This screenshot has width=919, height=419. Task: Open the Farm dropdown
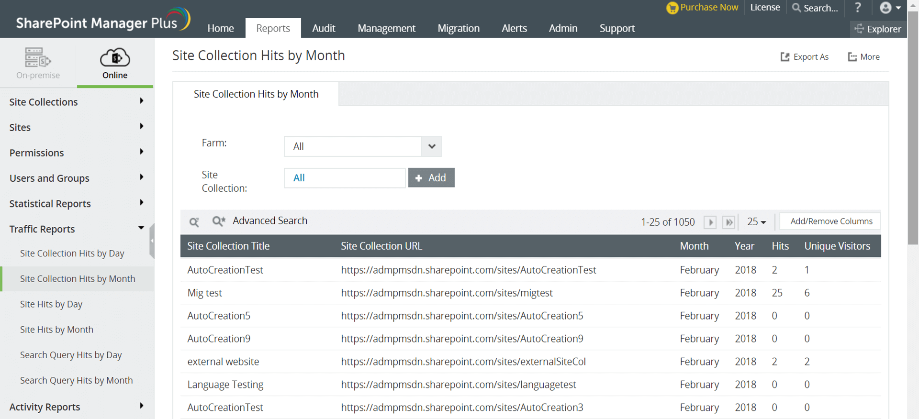(x=431, y=146)
